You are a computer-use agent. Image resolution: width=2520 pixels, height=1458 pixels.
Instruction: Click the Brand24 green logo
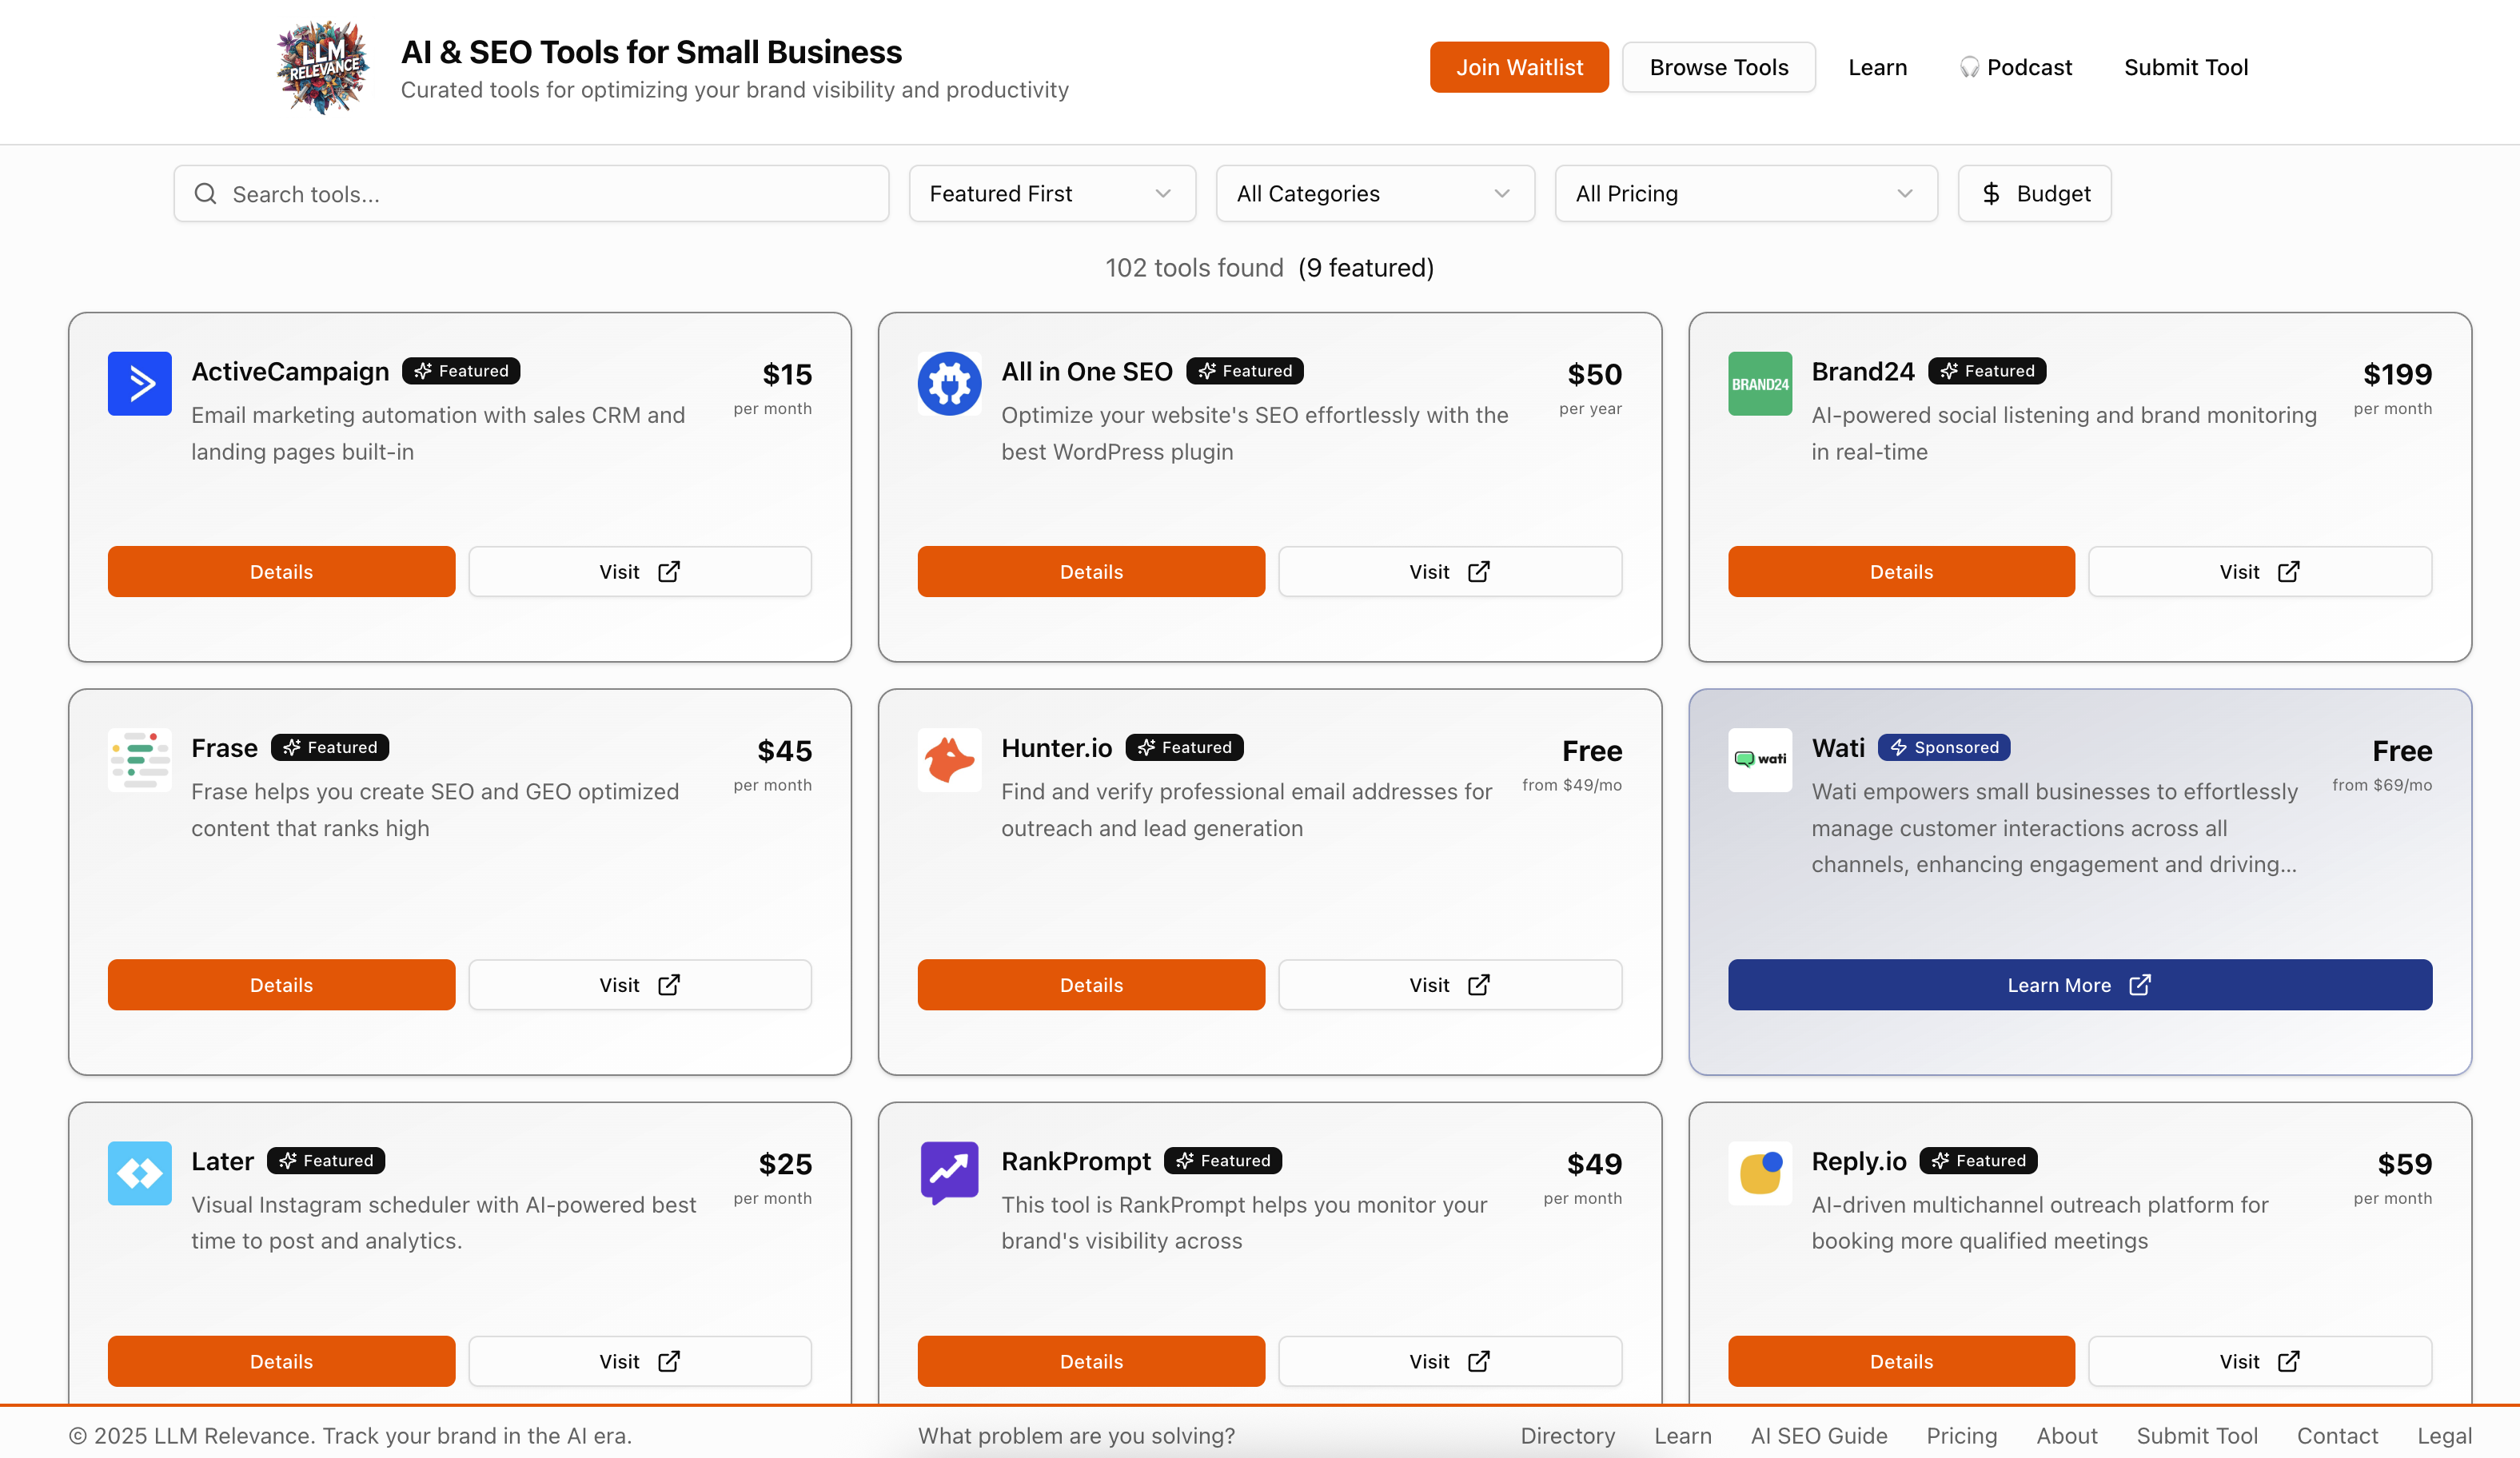1759,383
